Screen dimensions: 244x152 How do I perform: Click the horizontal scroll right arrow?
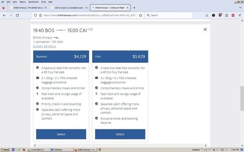[x=206, y=145]
